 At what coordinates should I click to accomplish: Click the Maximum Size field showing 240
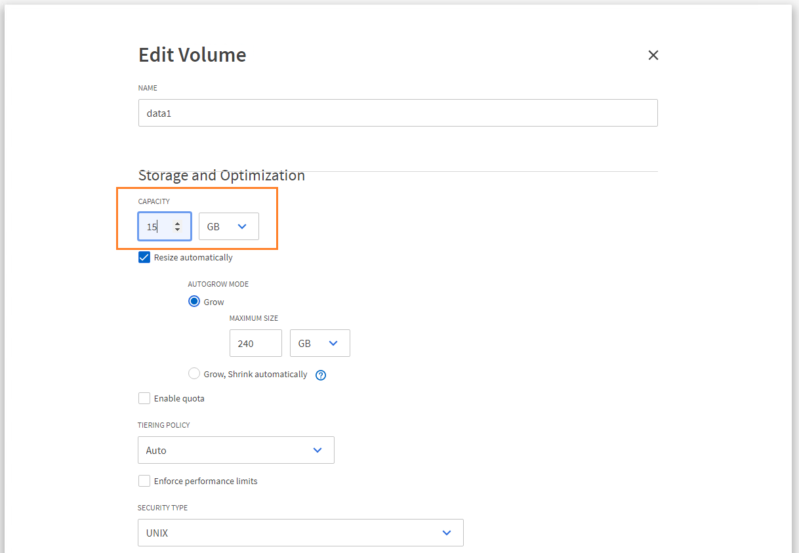coord(255,343)
